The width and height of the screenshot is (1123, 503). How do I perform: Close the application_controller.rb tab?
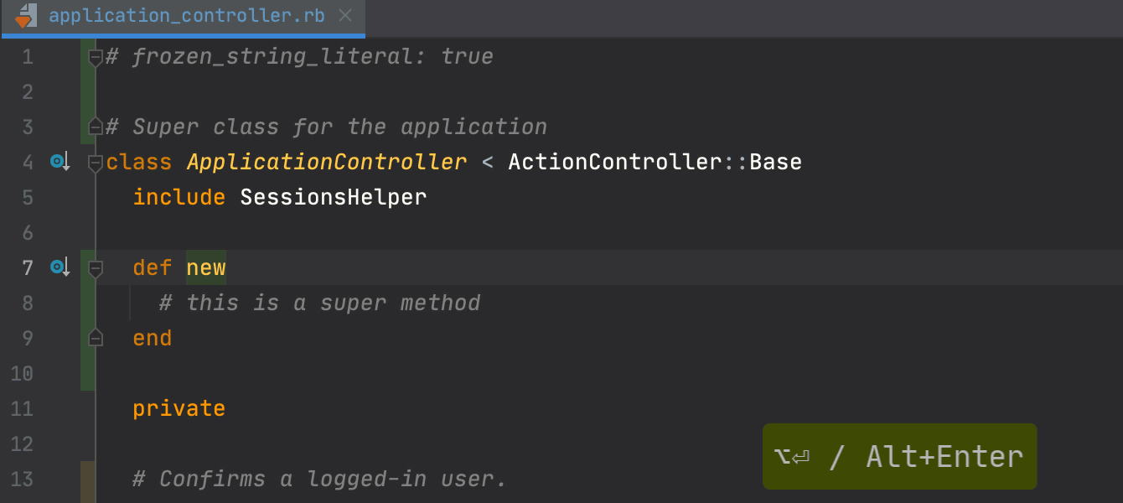(x=345, y=16)
